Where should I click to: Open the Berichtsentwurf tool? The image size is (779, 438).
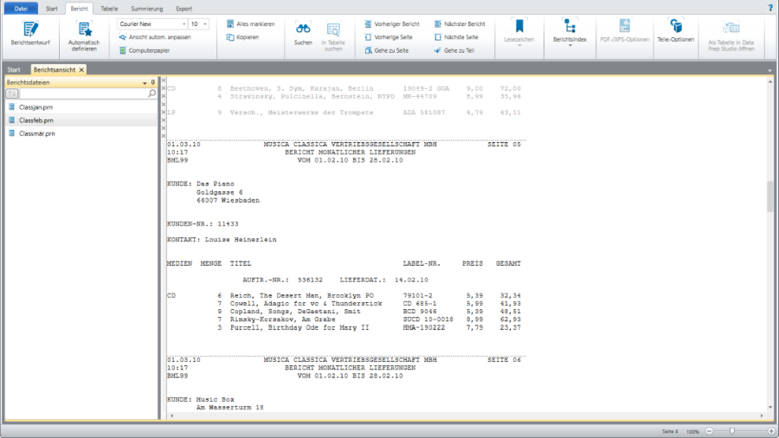click(x=30, y=34)
